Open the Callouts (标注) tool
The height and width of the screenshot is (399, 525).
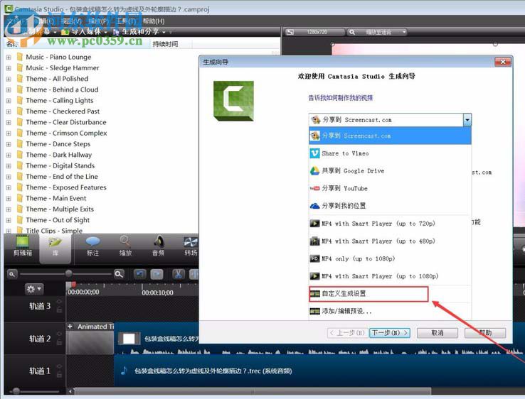click(92, 246)
